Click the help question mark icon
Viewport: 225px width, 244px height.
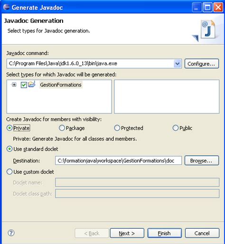click(x=11, y=233)
